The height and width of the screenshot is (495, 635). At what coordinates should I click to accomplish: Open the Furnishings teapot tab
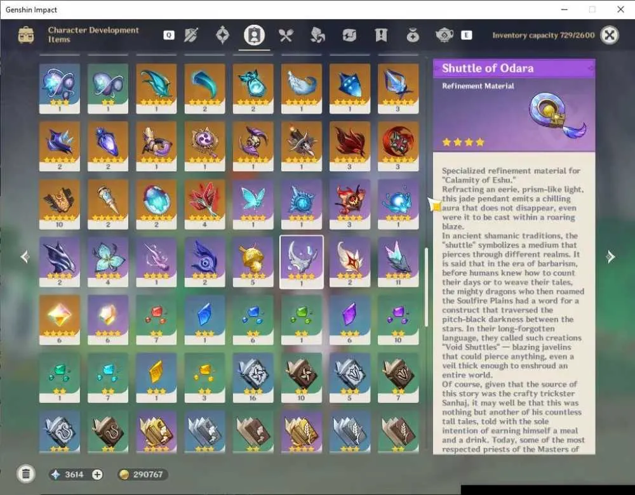pos(444,35)
